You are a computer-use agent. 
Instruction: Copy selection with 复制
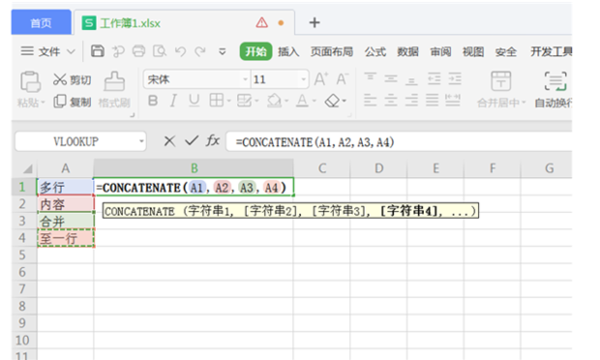click(x=72, y=102)
